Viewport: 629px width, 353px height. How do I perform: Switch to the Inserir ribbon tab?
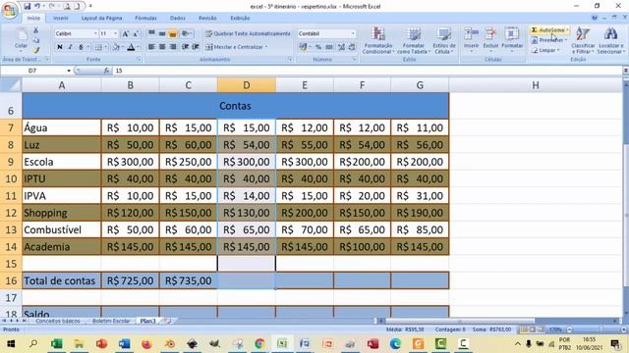(61, 18)
